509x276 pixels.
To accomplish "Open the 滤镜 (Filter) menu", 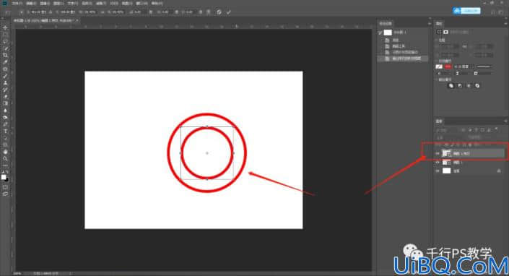I will point(100,4).
